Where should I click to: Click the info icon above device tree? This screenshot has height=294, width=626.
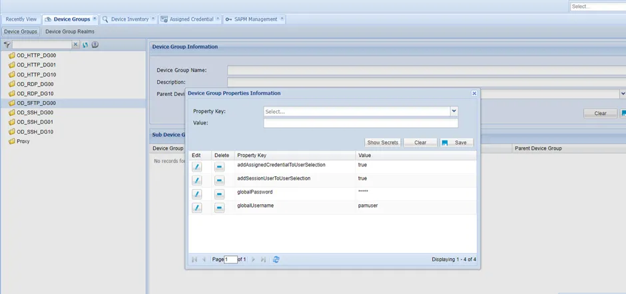(x=95, y=45)
